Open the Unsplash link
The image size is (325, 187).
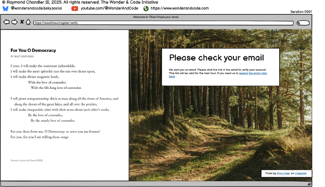point(300,173)
